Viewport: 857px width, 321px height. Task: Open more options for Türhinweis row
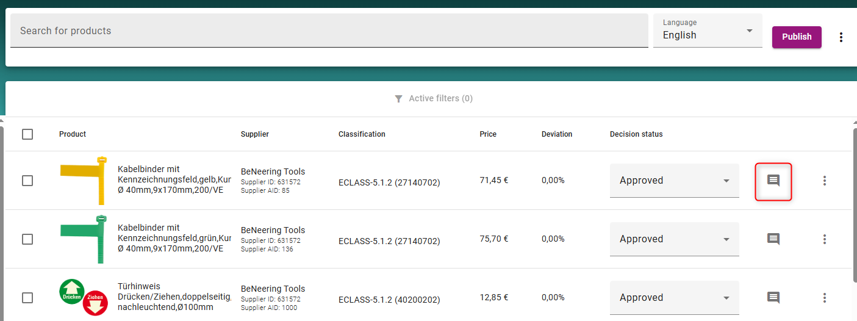[825, 298]
